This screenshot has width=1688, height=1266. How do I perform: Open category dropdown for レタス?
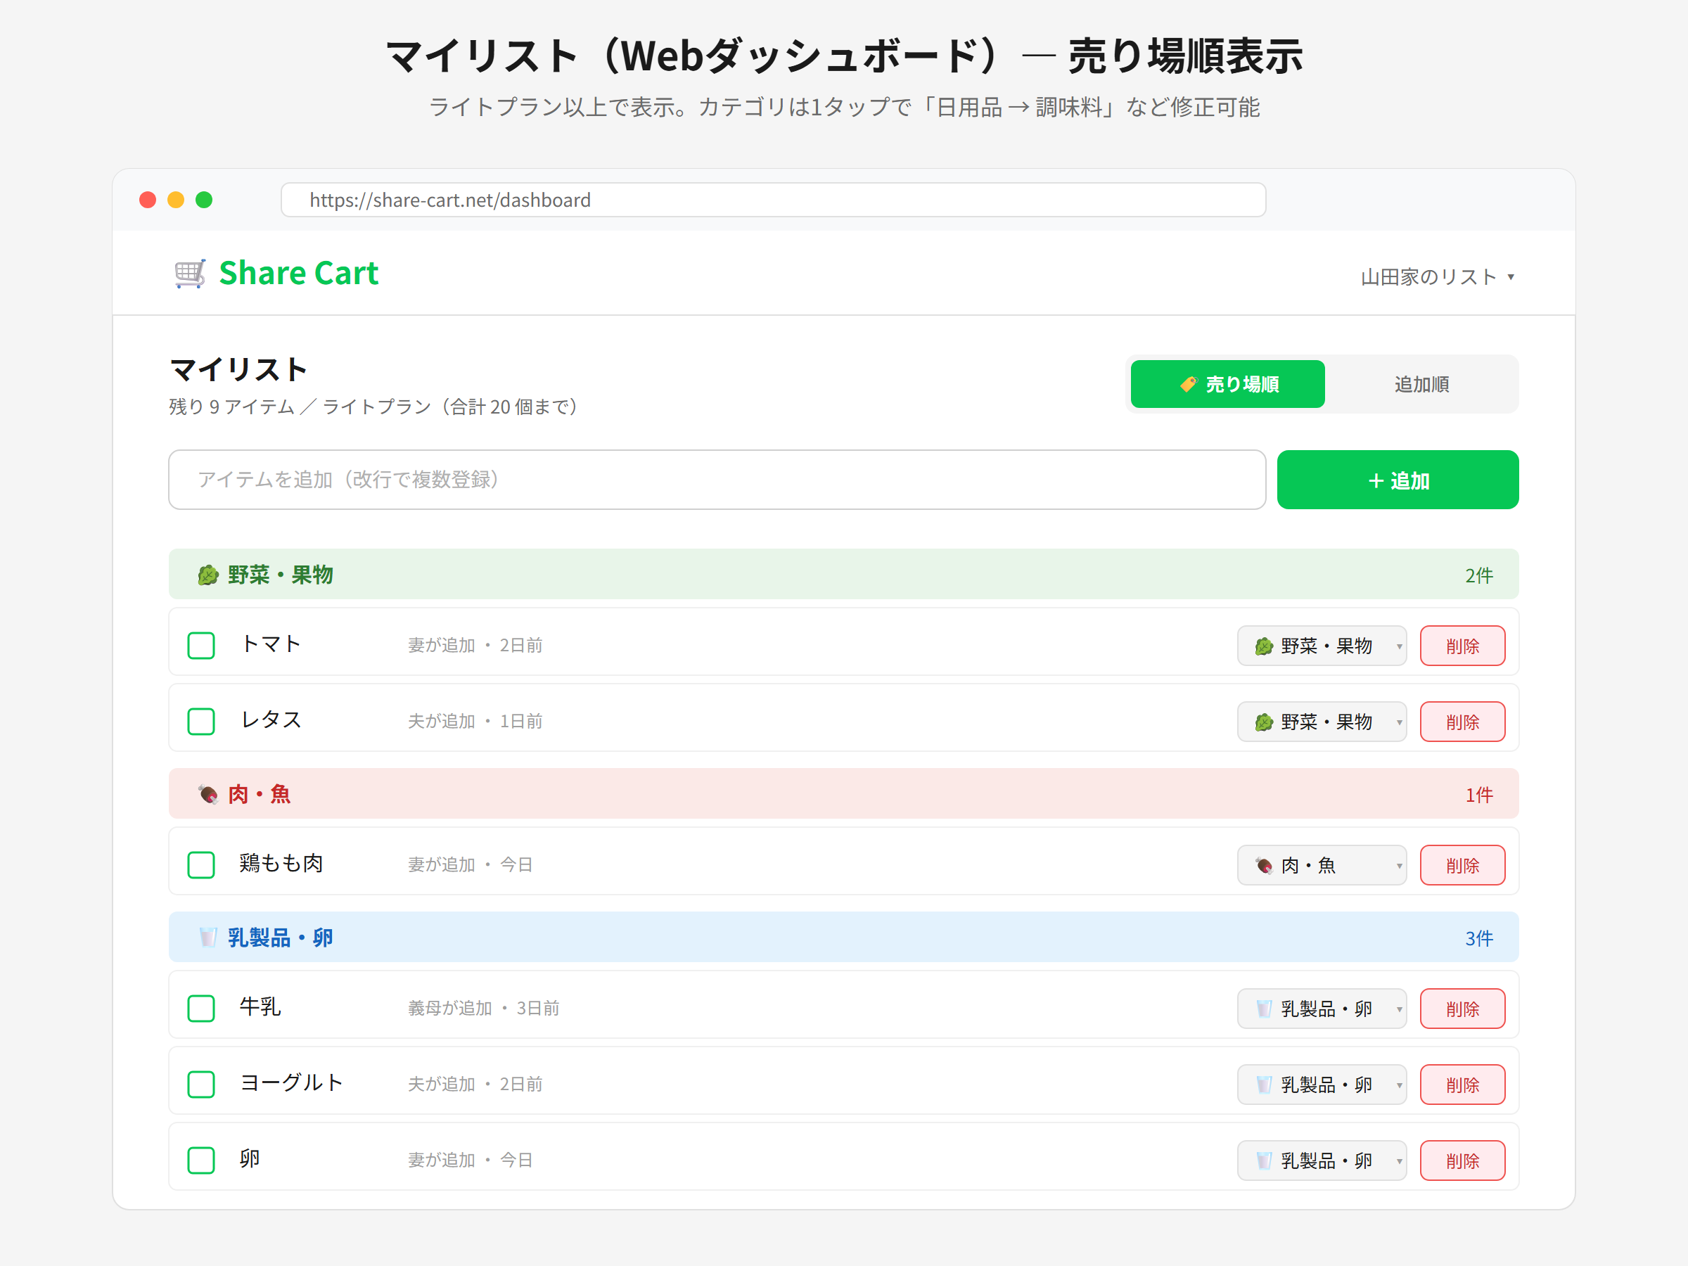pyautogui.click(x=1322, y=721)
